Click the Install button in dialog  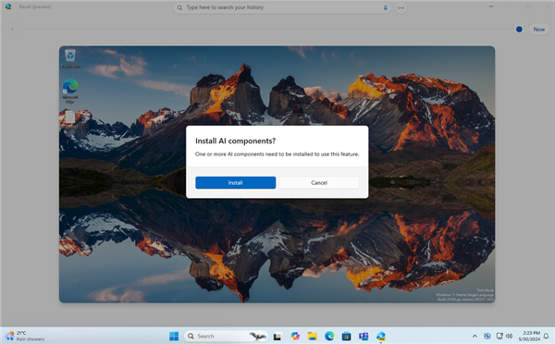pos(235,182)
